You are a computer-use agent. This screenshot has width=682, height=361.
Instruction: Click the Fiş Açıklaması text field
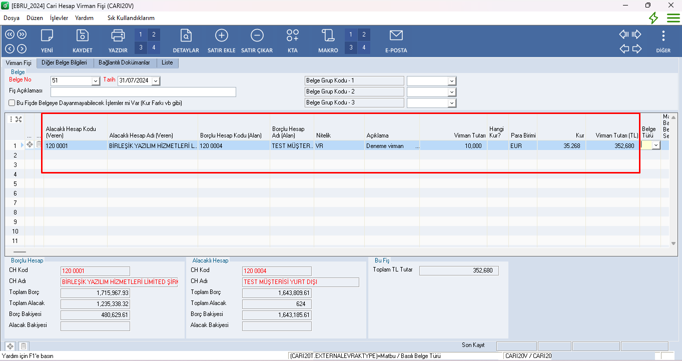click(143, 92)
